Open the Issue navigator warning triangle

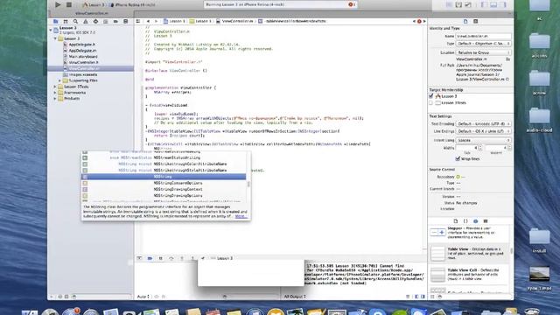(x=86, y=21)
